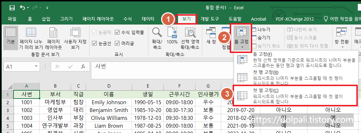Click cell 연구개발부
This screenshot has width=361, height=133.
[x=55, y=126]
